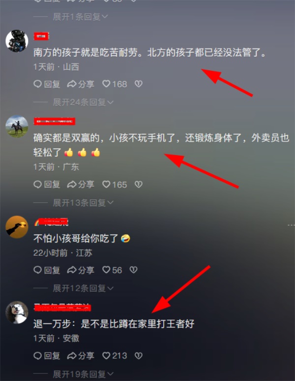Tap broken-heart icon beside 56 likes
The width and height of the screenshot is (295, 381).
click(x=133, y=270)
